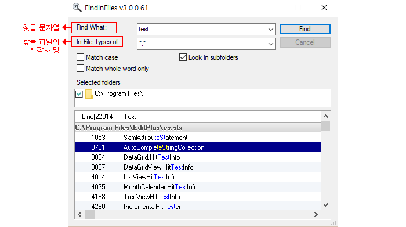Select the C:\Program Files\EditPlus\cs.stx group row
This screenshot has width=406, height=227.
[x=198, y=128]
